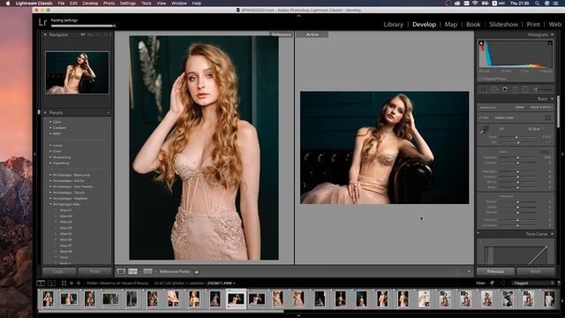Apply the Atlas 04 preset
Screen dimensions: 565x318
(x=65, y=228)
